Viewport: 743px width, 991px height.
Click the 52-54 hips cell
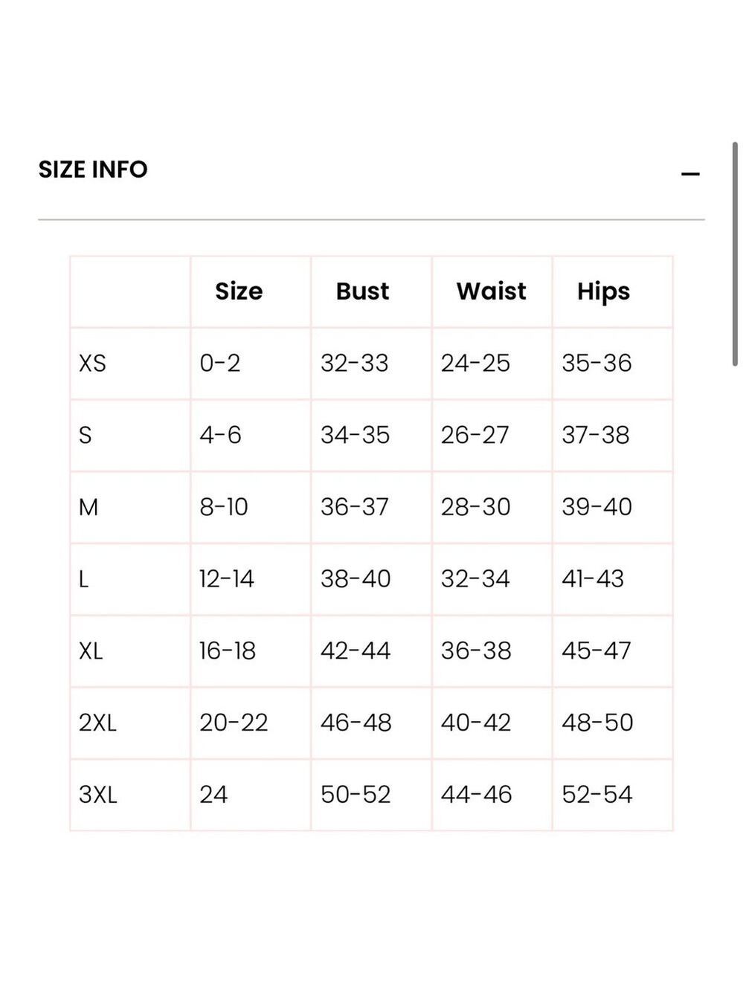tap(597, 795)
